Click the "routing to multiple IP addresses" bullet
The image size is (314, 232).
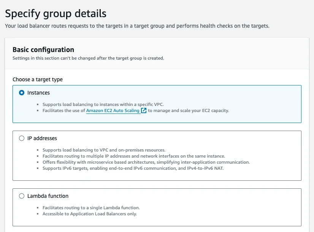point(134,156)
